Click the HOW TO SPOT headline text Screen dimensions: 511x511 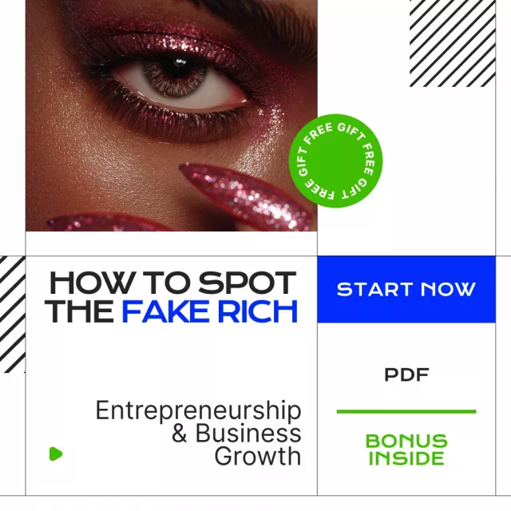[x=172, y=283]
